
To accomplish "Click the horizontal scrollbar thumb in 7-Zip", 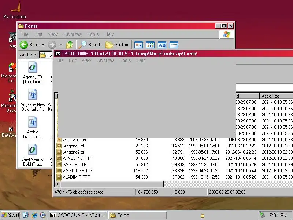I will [x=112, y=184].
